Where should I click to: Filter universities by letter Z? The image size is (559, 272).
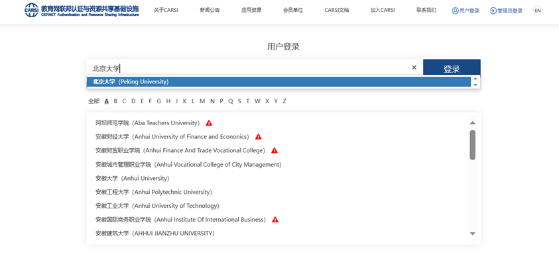(x=284, y=101)
